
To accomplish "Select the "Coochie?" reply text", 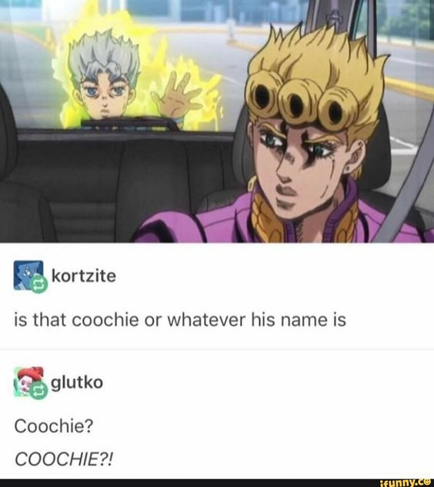I will (x=53, y=425).
